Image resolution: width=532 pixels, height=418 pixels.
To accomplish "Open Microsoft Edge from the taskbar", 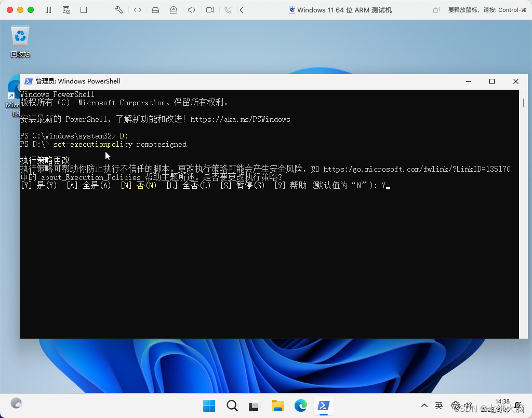I will (x=301, y=406).
